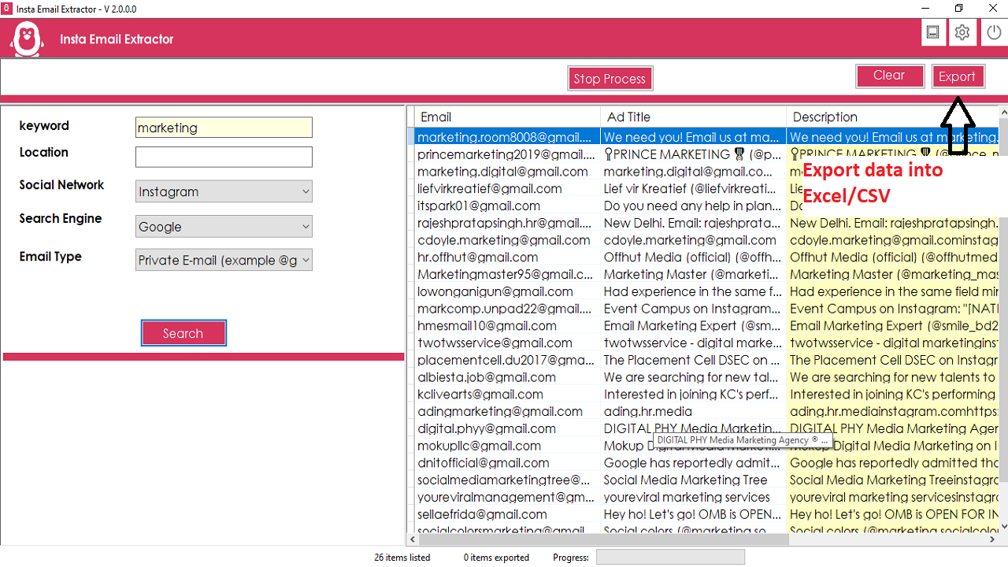This screenshot has height=567, width=1008.
Task: Select the twotwsservice@gmail.com email cell
Action: pyautogui.click(x=508, y=343)
